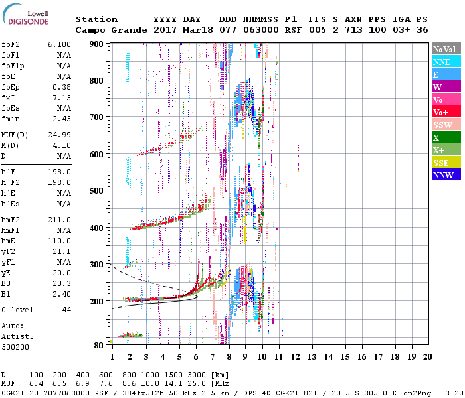Click the C-level value 44
This screenshot has width=465, height=398.
coord(66,310)
